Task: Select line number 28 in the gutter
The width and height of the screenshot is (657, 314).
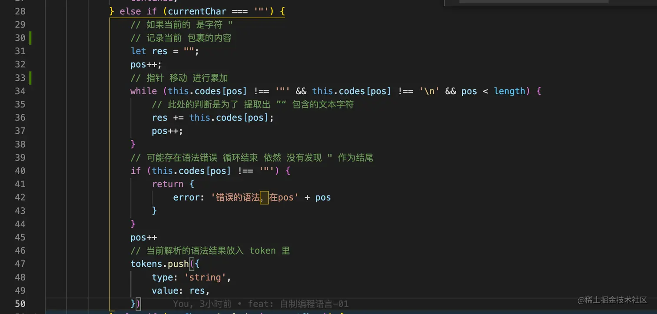Action: [x=20, y=11]
